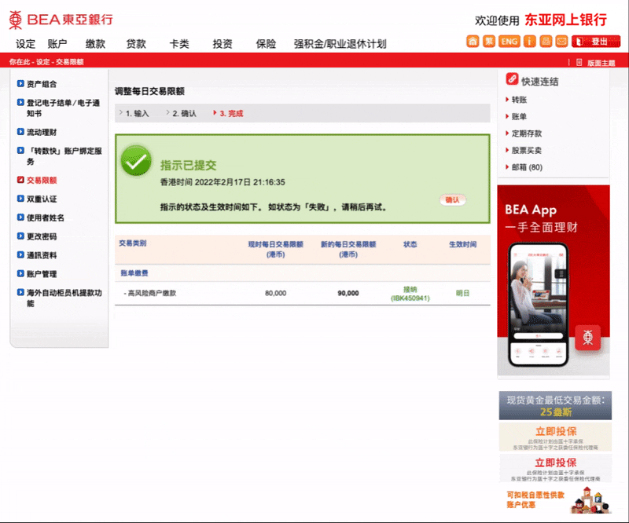Viewport: 629px width, 523px height.
Task: Follow the 股票买卖 quick link
Action: (x=527, y=150)
